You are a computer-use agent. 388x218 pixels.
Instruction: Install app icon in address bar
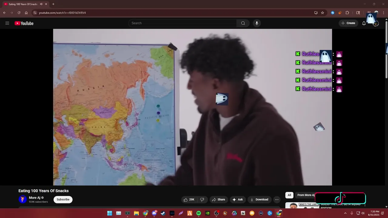pos(316,13)
